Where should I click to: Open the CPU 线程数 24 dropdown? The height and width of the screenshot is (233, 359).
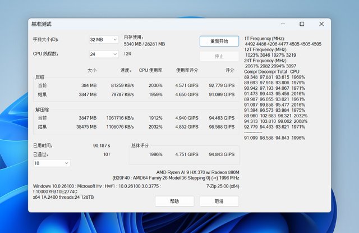click(x=104, y=54)
